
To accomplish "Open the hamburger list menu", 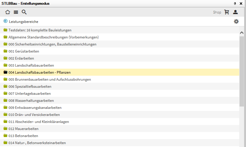I will point(16,12).
